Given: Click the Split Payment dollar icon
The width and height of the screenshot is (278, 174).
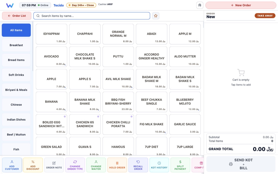Looking at the screenshot, I should click(x=180, y=162).
